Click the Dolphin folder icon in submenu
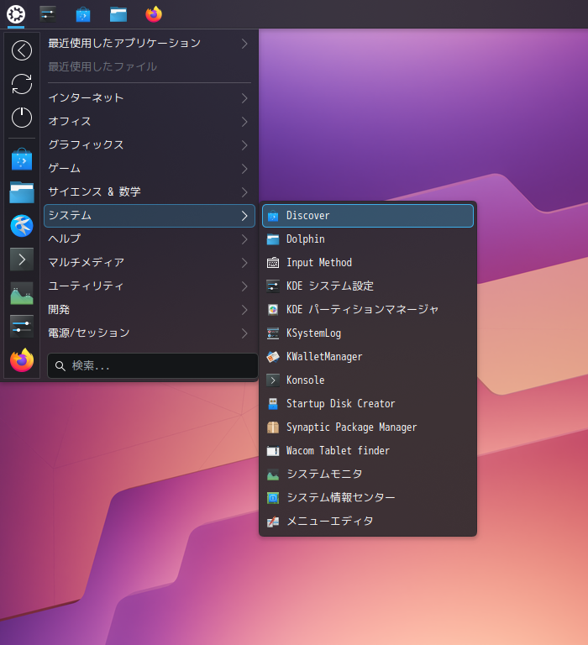Image resolution: width=588 pixels, height=645 pixels. (273, 239)
